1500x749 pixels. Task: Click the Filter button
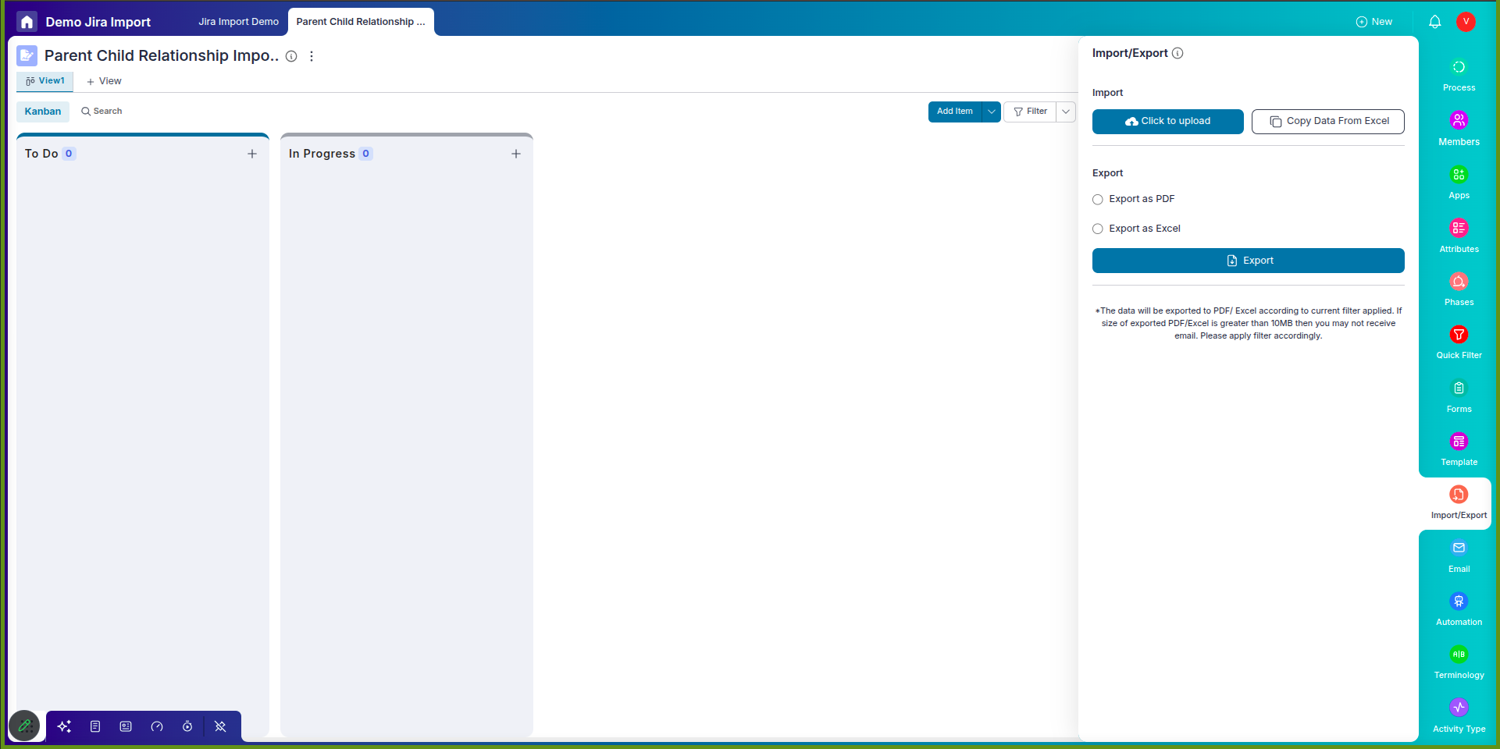click(x=1030, y=112)
